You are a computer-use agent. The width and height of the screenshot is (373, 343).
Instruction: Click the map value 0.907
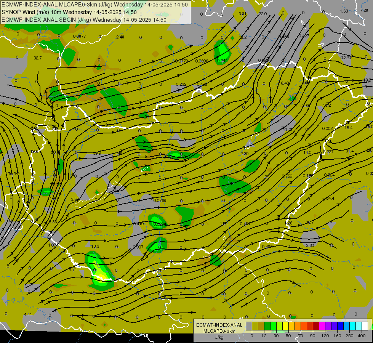coord(138,247)
